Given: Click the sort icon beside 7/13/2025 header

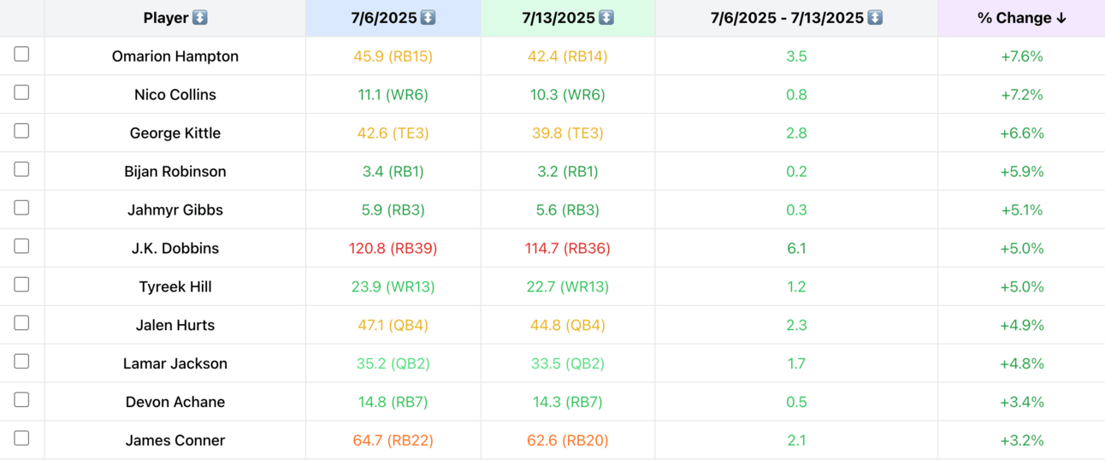Looking at the screenshot, I should click(606, 18).
